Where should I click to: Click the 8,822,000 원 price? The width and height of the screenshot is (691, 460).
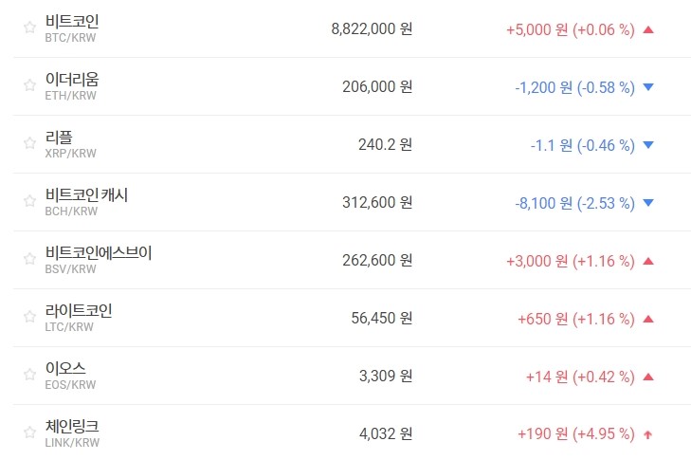coord(372,29)
